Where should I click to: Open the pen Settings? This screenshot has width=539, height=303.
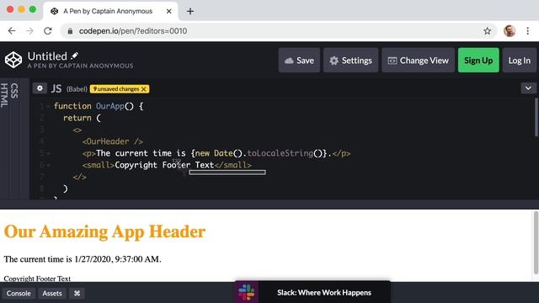350,61
